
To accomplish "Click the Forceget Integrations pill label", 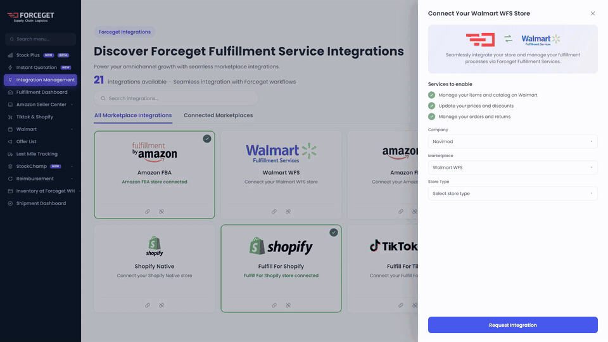I will click(x=125, y=32).
